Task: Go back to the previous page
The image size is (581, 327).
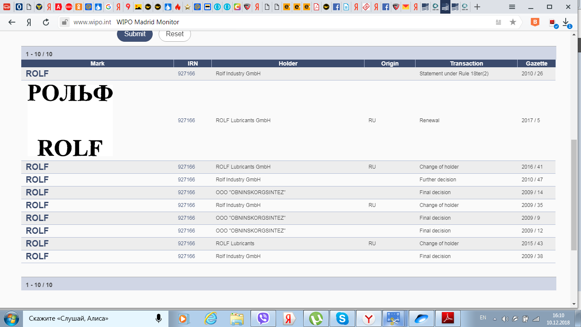Action: point(12,22)
